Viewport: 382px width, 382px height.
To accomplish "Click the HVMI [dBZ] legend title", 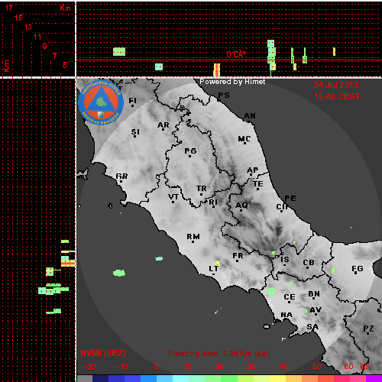I will click(x=103, y=353).
